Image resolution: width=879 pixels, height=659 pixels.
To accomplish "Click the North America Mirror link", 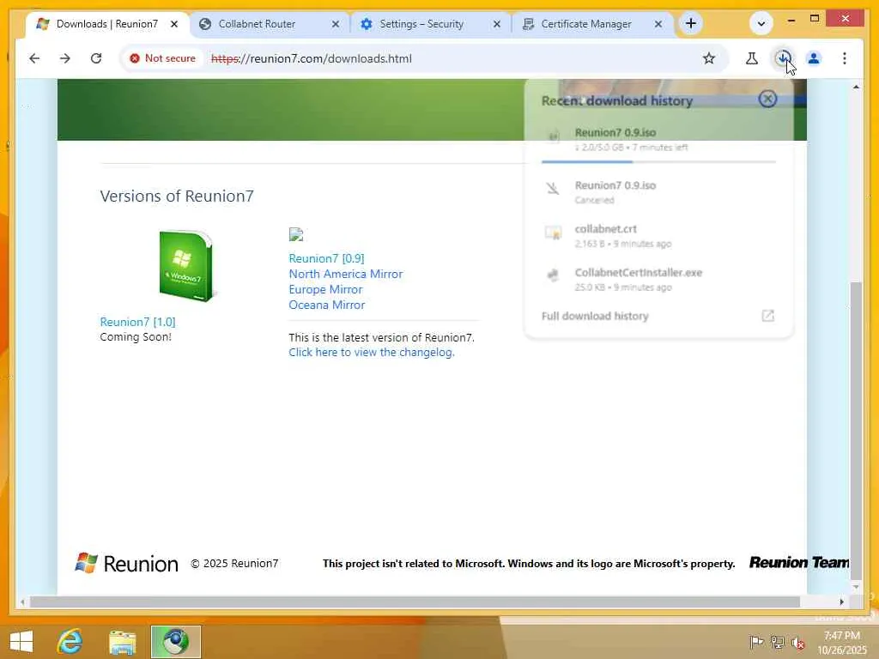I will click(x=345, y=274).
